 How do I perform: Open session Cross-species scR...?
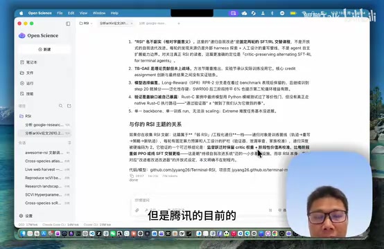44,203
